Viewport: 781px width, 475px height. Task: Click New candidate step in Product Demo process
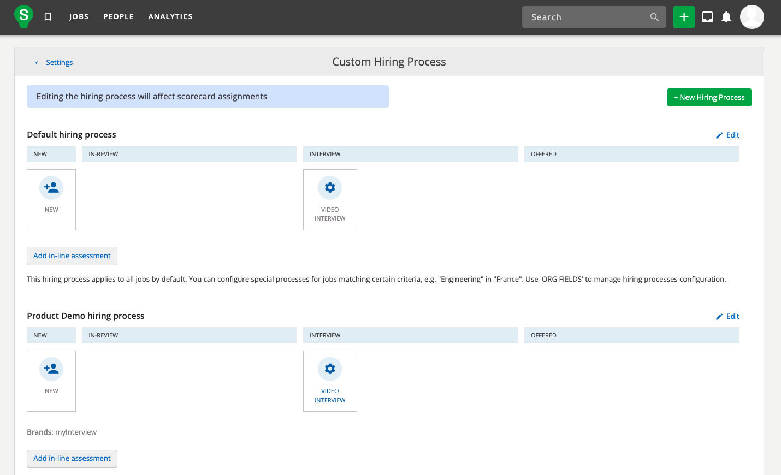tap(51, 381)
